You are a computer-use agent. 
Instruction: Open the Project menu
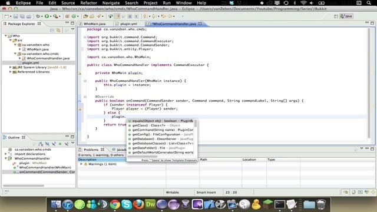[150, 3]
